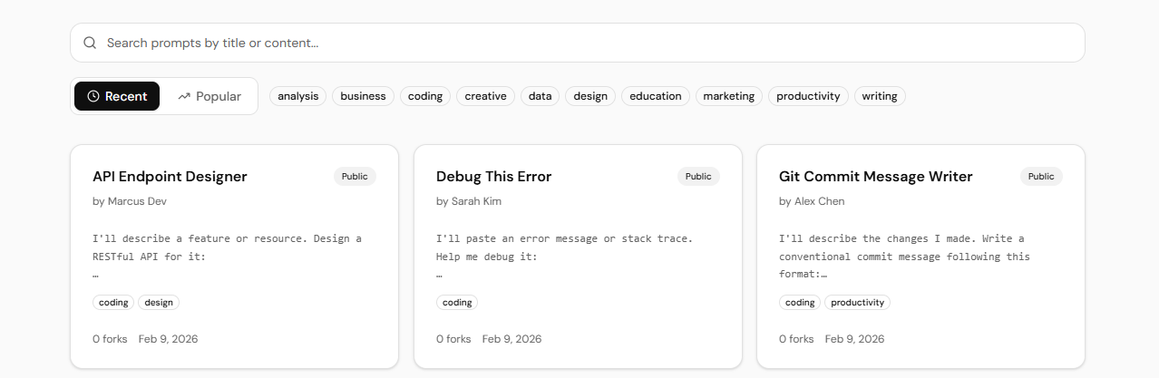
Task: Open the API Endpoint Designer prompt
Action: tap(170, 177)
